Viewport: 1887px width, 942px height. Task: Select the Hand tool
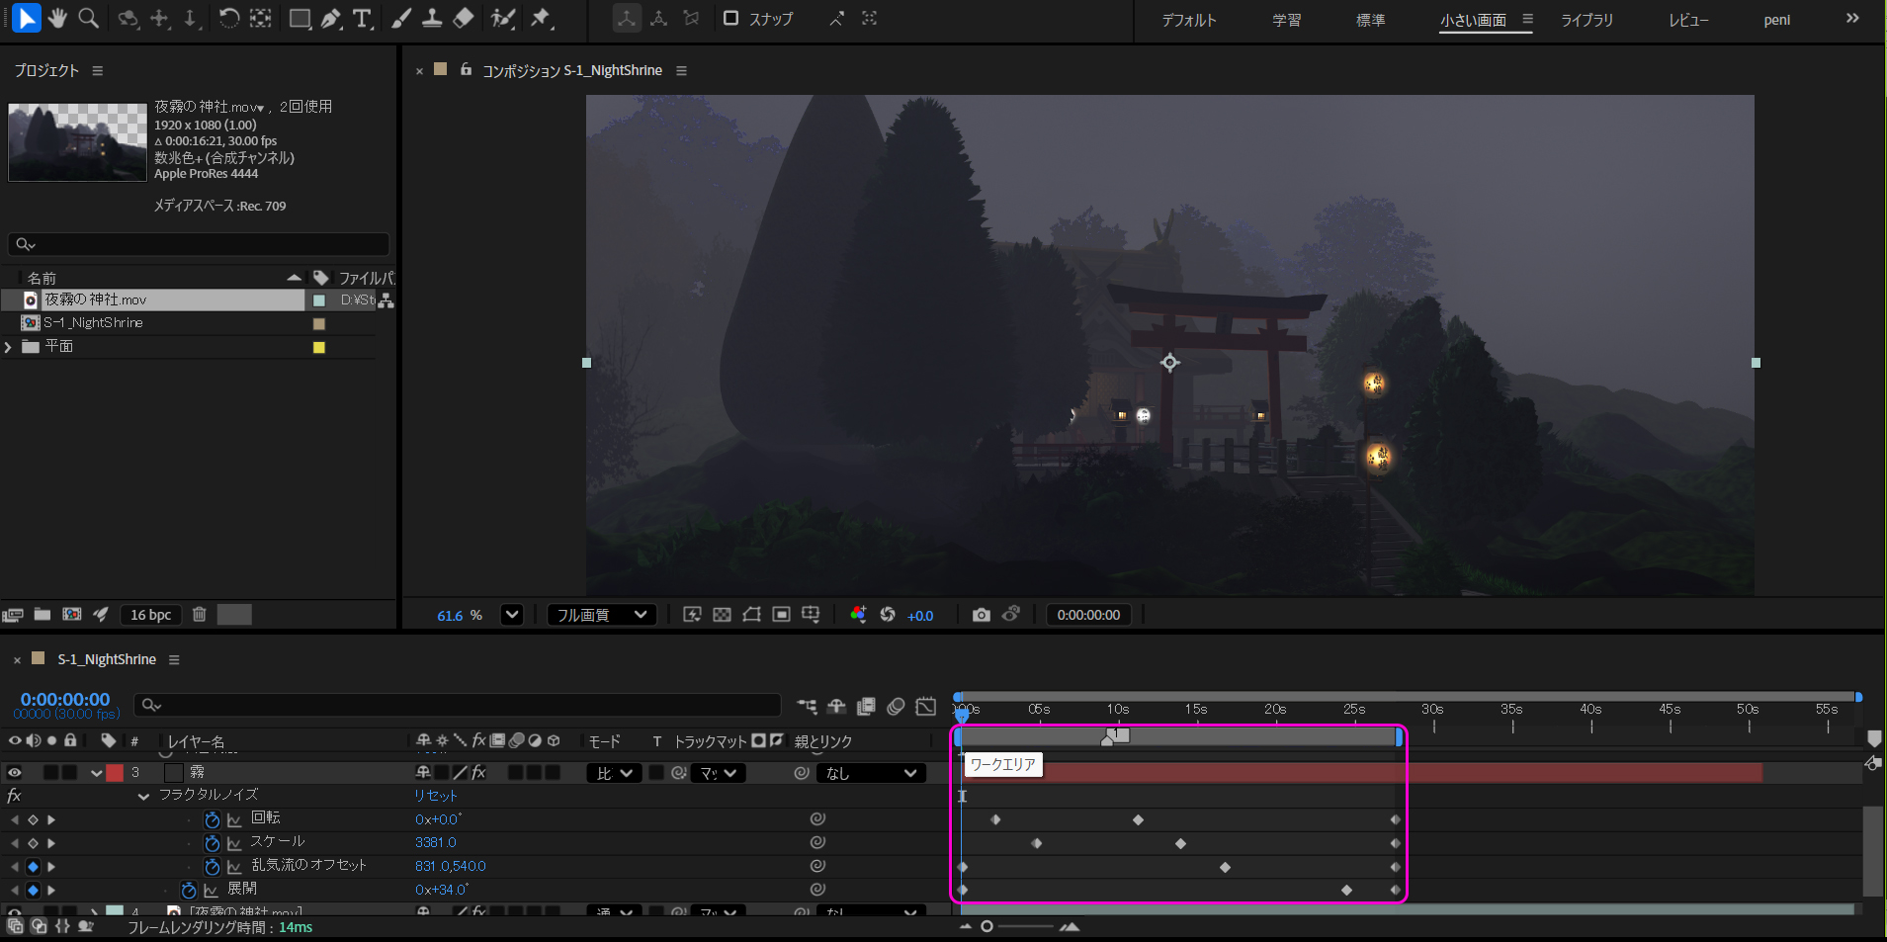tap(57, 18)
